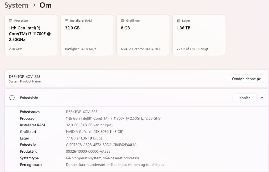This screenshot has height=172, width=269.
Task: Select the text "32,0 GB (31,8 GB kan bruges)"
Action: 89,125
